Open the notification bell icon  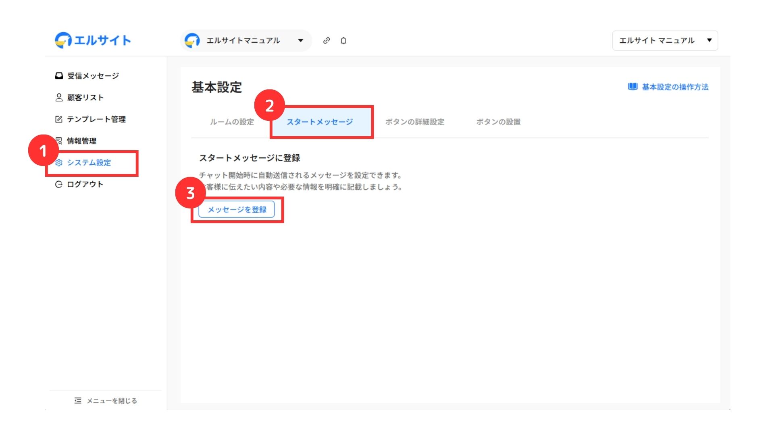[343, 41]
